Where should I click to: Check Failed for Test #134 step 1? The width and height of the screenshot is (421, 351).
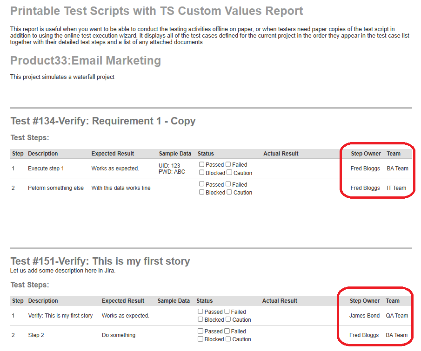pos(228,164)
